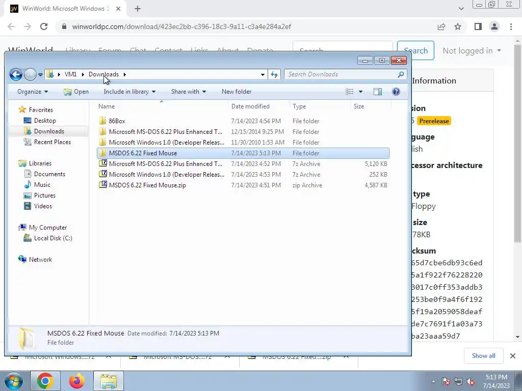Select Windows 1.0 Developer Release File folder
This screenshot has height=391, width=522.
coord(243,143)
